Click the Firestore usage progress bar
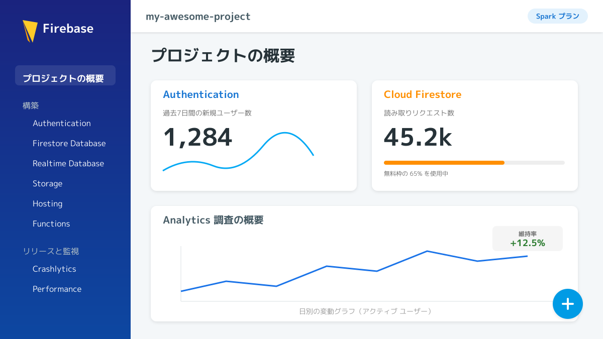 tap(474, 163)
